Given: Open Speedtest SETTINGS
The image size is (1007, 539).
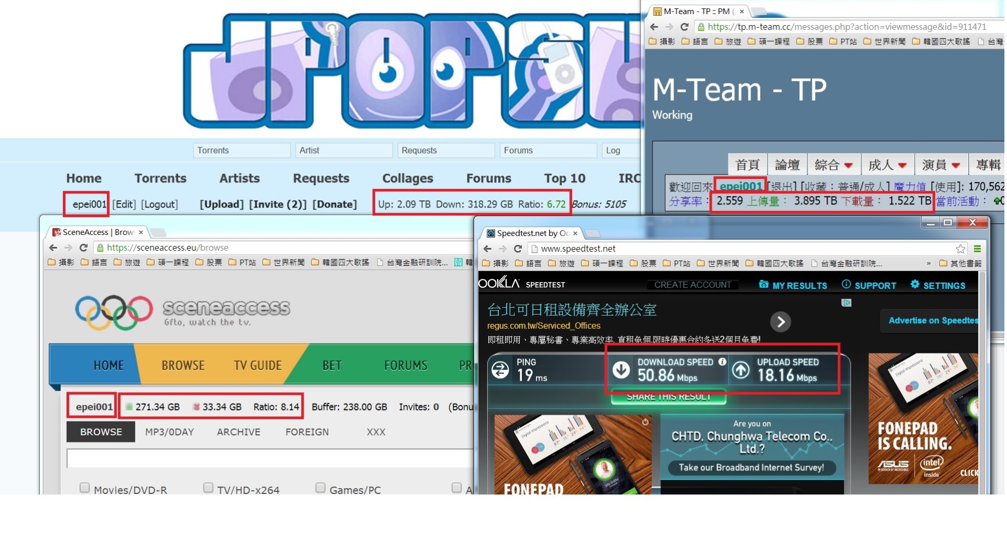Looking at the screenshot, I should pos(938,285).
